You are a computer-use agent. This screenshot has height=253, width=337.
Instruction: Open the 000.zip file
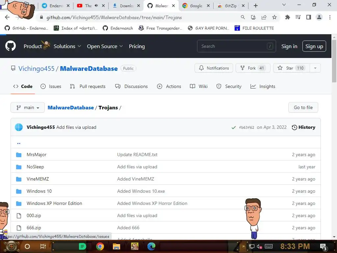tap(34, 215)
